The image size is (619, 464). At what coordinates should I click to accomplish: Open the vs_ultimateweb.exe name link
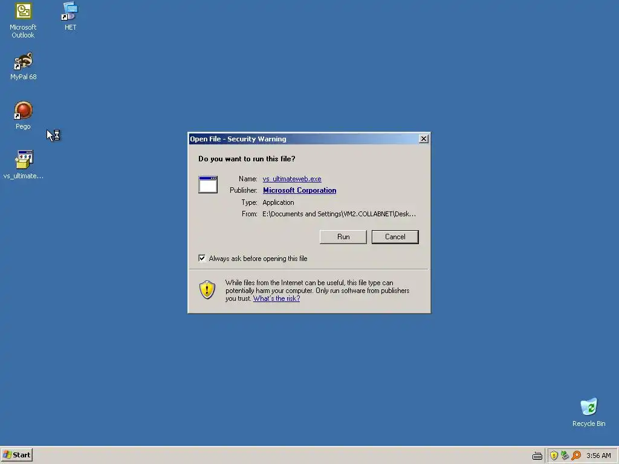coord(292,179)
